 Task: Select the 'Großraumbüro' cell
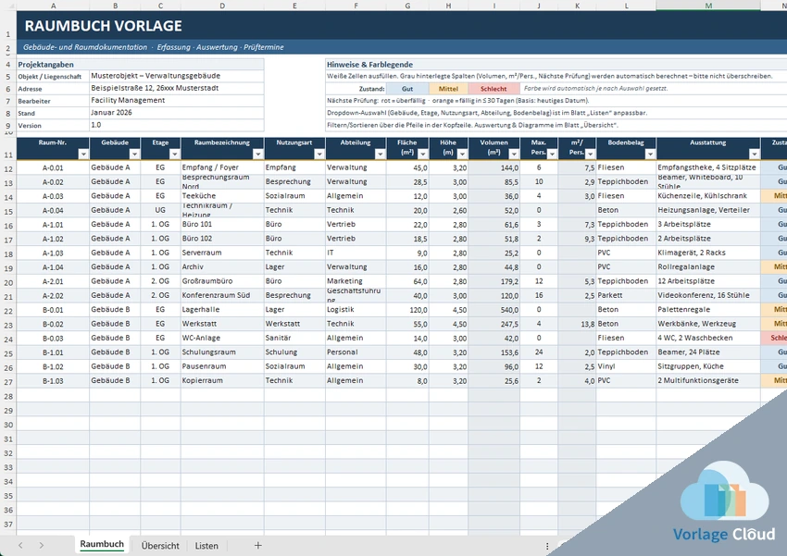pyautogui.click(x=222, y=281)
